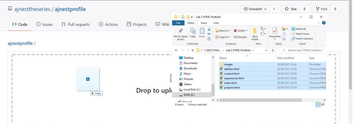Create a New folder from ribbon
Viewport: 353px width, 124px height.
[255, 34]
